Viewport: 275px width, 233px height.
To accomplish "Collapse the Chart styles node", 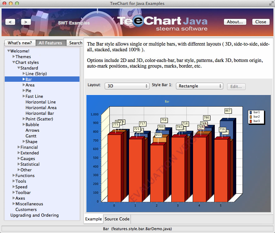I will point(14,62).
